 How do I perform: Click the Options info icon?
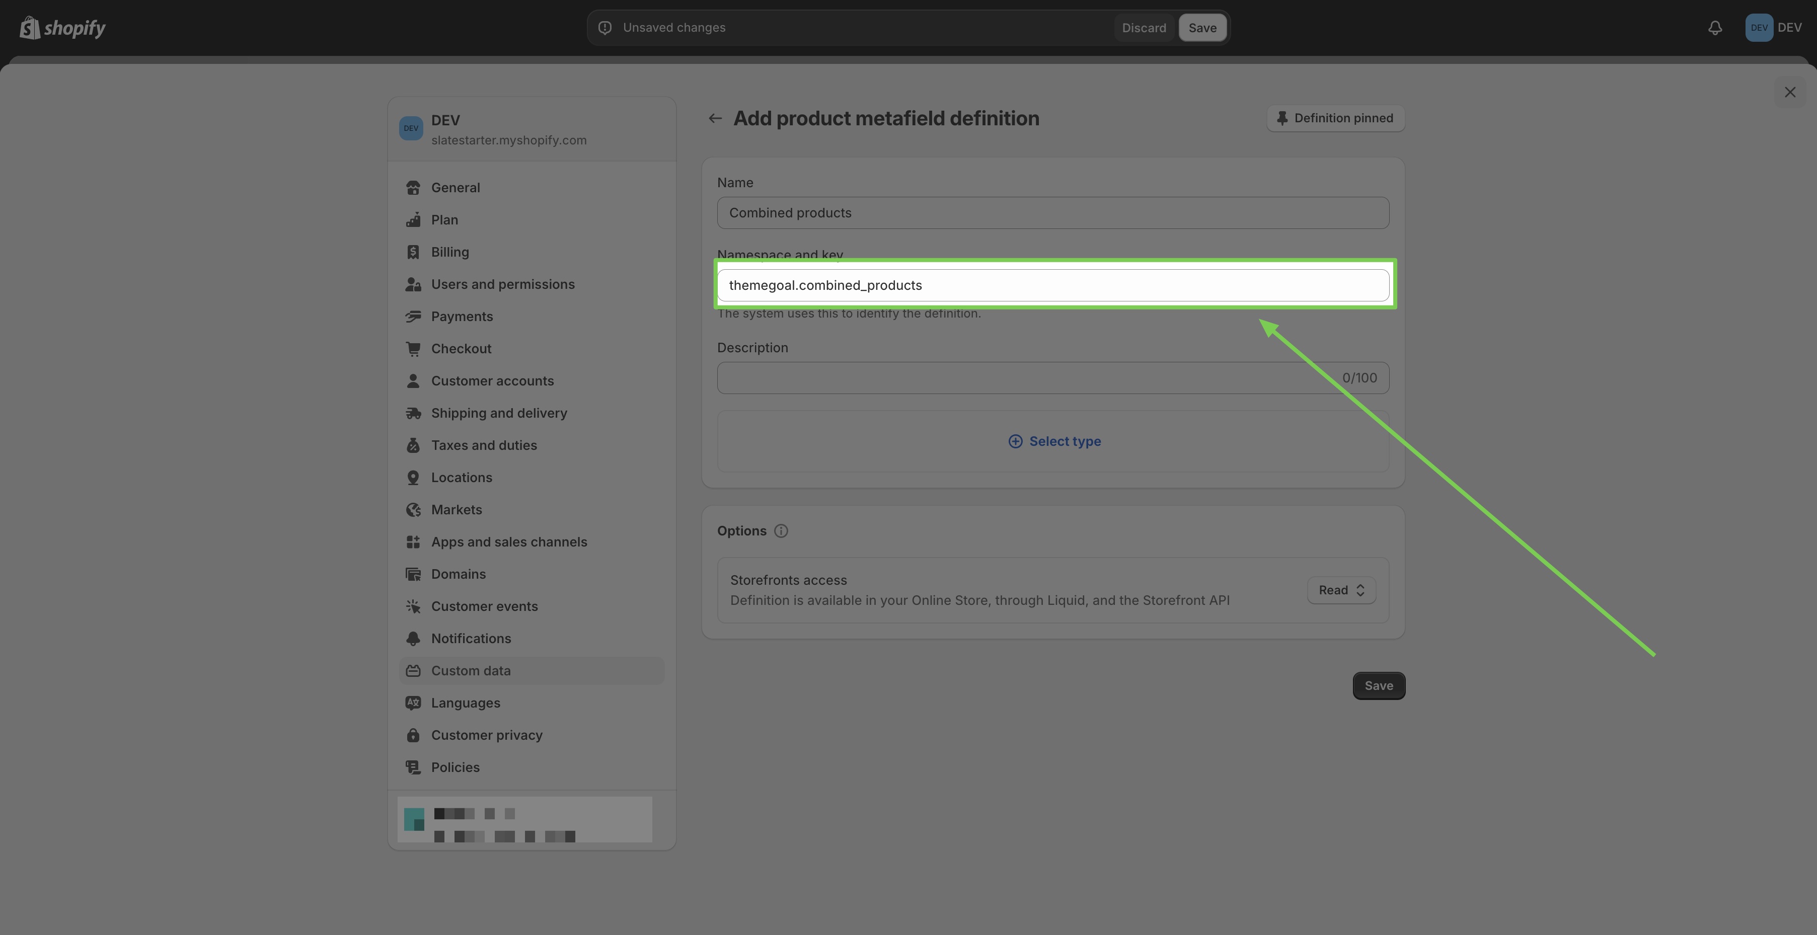(x=781, y=531)
